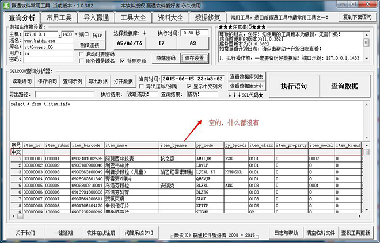Click the 转IP button

[x=97, y=36]
